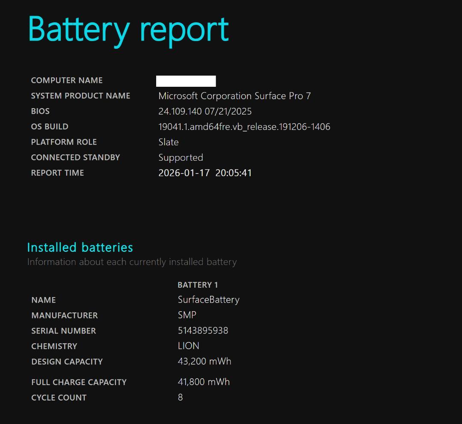
Task: Select the serial number 5143895938
Action: click(203, 330)
